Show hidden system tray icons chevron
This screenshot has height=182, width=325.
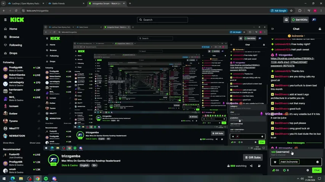point(298,179)
